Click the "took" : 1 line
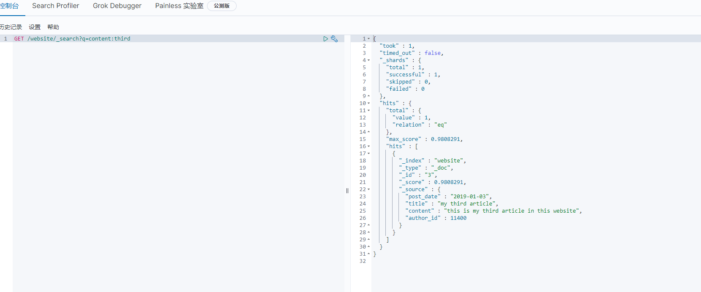The image size is (701, 292). [x=397, y=46]
